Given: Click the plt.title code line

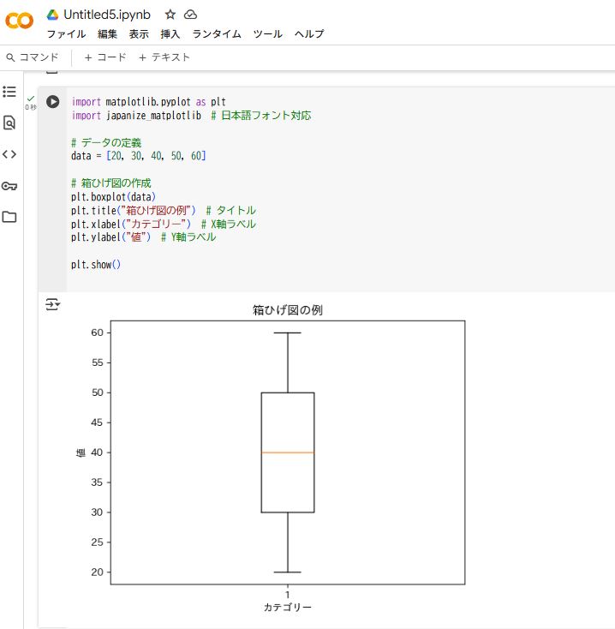Looking at the screenshot, I should (x=163, y=211).
